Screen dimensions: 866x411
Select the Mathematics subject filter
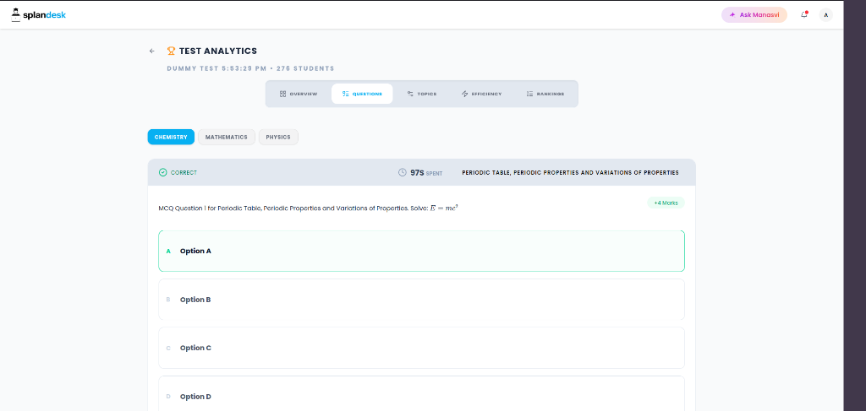tap(227, 138)
